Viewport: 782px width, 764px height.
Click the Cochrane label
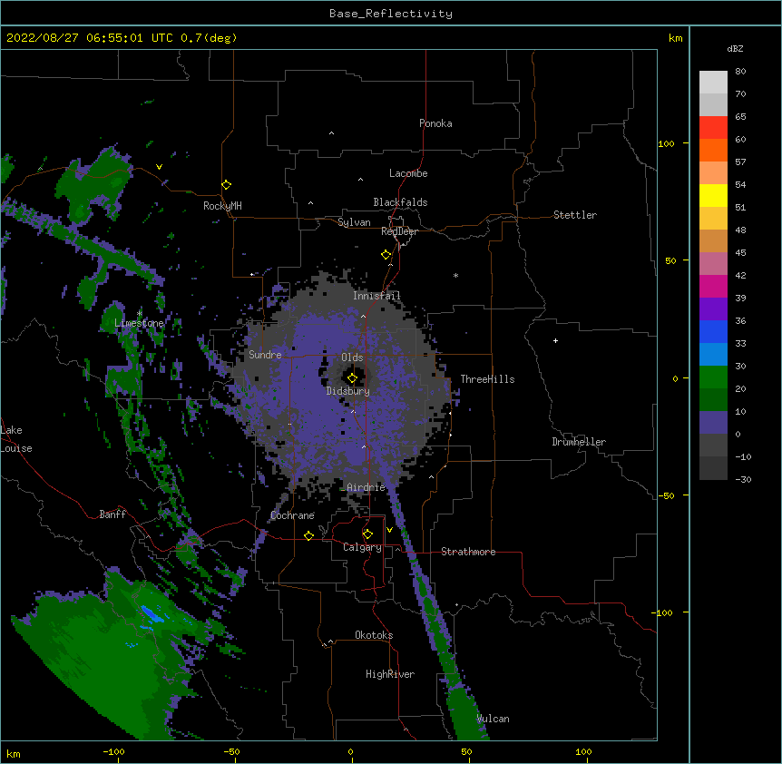click(292, 515)
